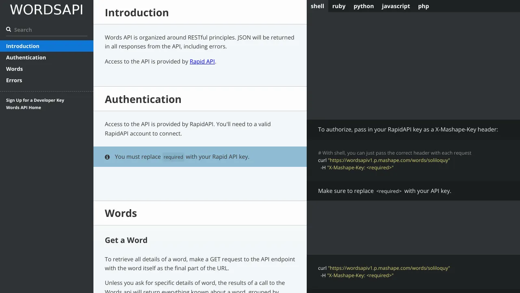Follow the Rapid API hyperlink

[x=202, y=61]
